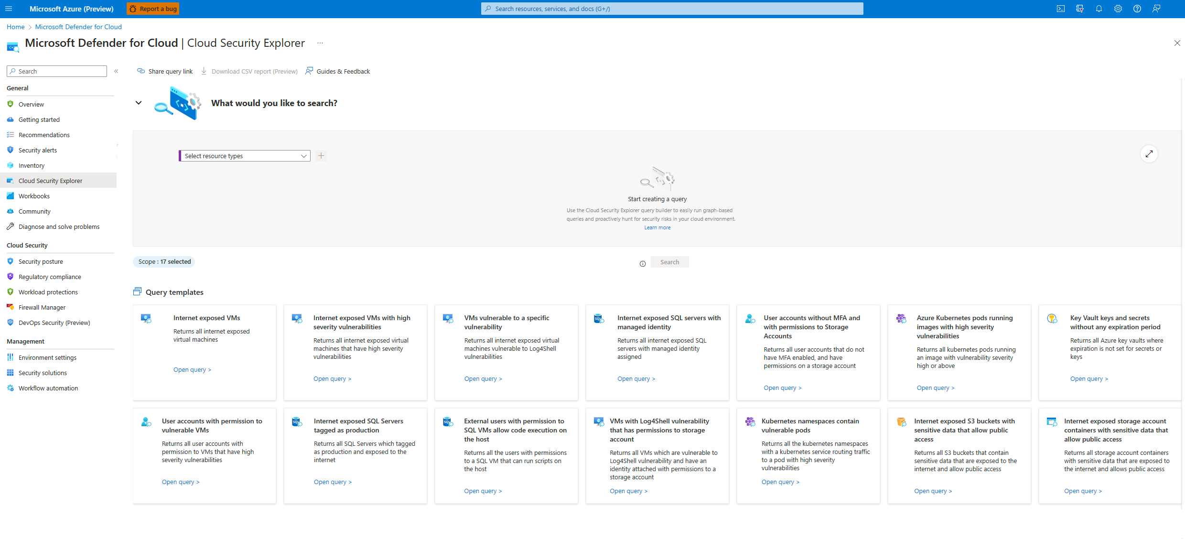Click the Regulatory compliance icon
Image resolution: width=1185 pixels, height=539 pixels.
point(10,277)
